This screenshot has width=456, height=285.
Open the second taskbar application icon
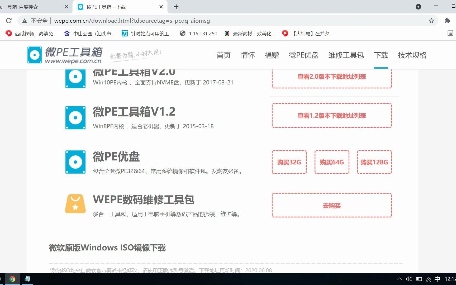(27, 279)
